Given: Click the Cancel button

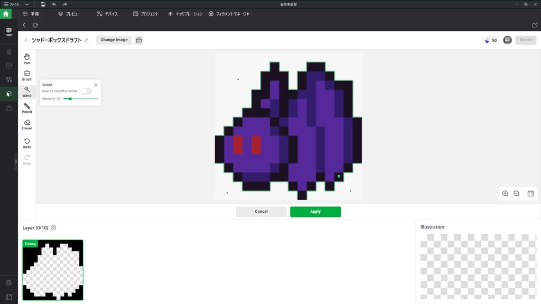Looking at the screenshot, I should click(x=261, y=212).
